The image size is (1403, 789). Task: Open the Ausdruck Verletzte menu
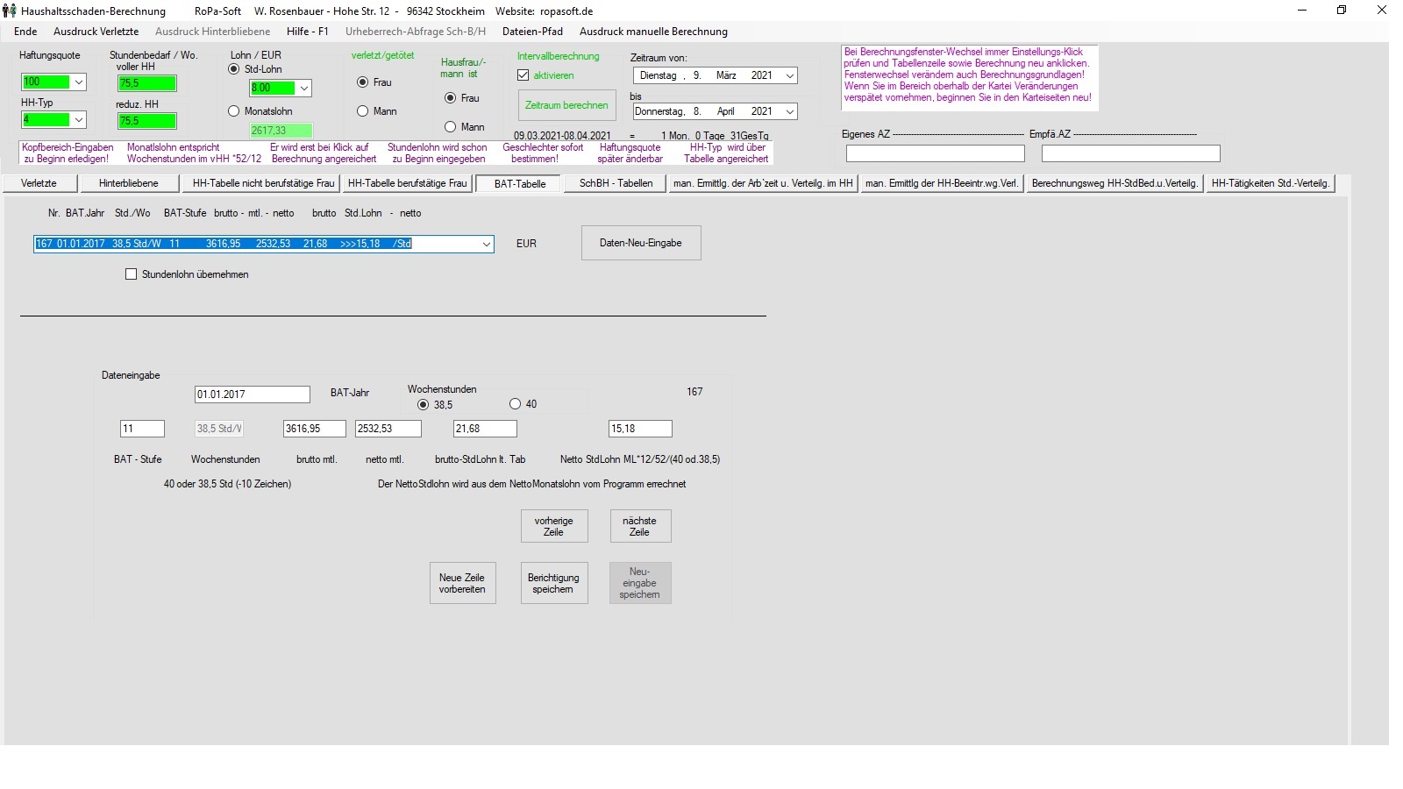pos(96,32)
